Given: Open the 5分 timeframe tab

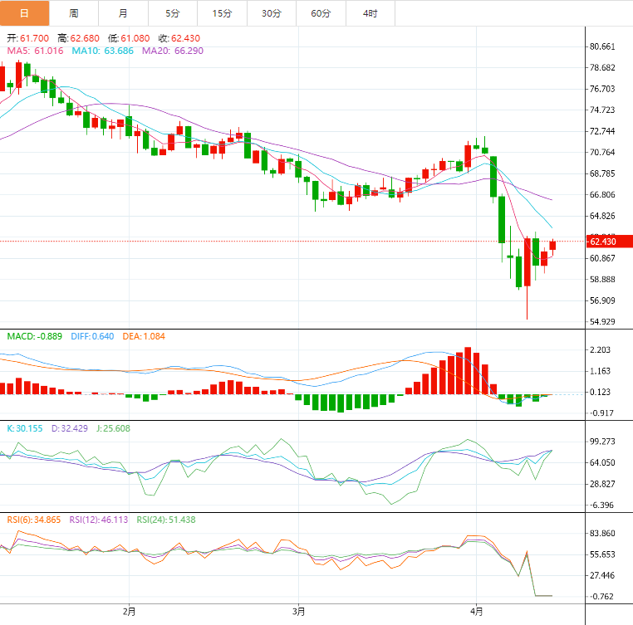Looking at the screenshot, I should pos(173,13).
